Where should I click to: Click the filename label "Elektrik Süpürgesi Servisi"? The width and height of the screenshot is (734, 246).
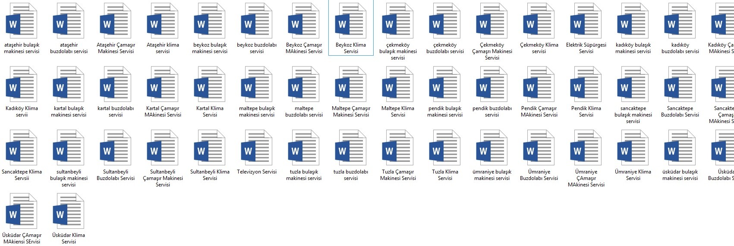click(586, 48)
